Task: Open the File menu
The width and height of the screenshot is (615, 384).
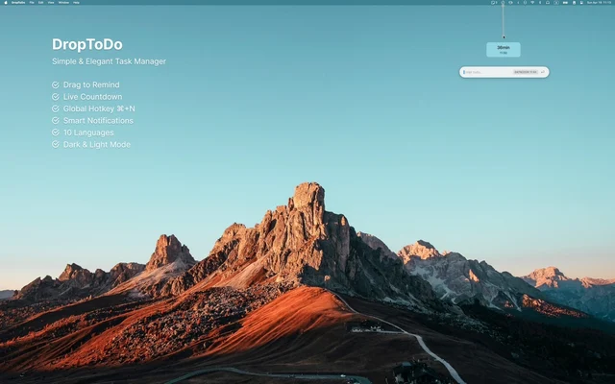Action: [32, 2]
